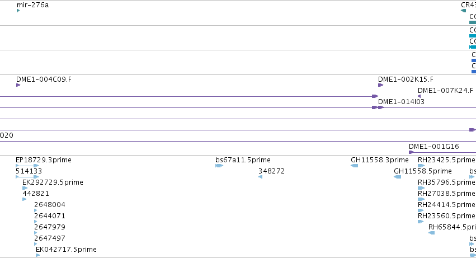This screenshot has height=258, width=476.
Task: Click the 2647979 EST arrow
Action: click(x=36, y=233)
